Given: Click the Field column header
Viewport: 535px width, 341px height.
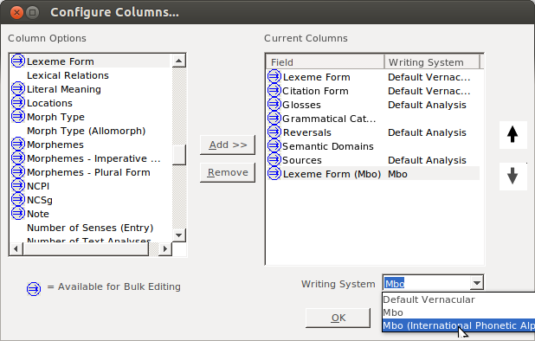Looking at the screenshot, I should [x=326, y=62].
